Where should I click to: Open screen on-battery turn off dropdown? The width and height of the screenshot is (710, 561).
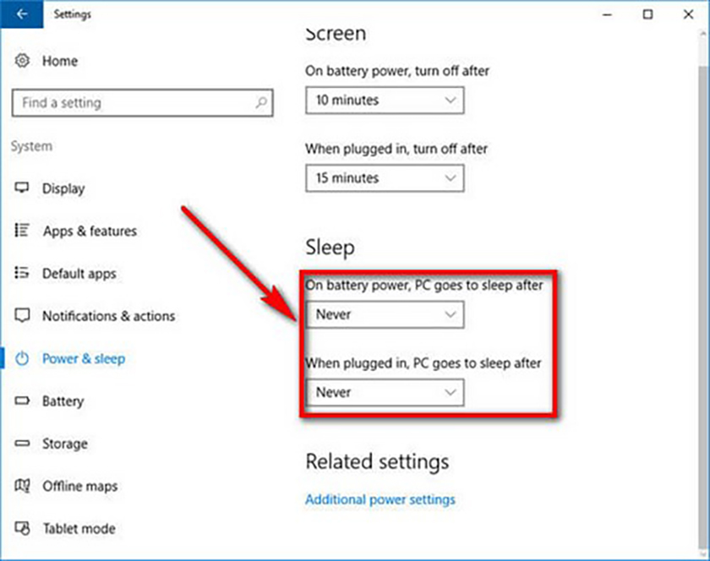[385, 101]
